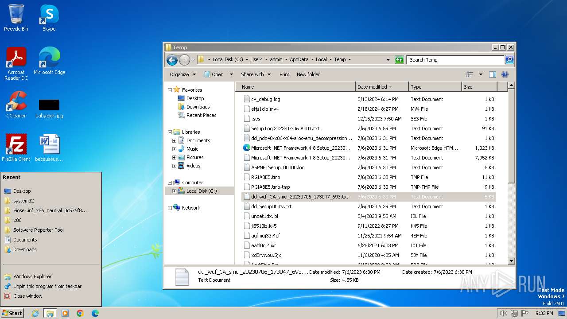
Task: Click Chrome taskbar icon
Action: 80,313
